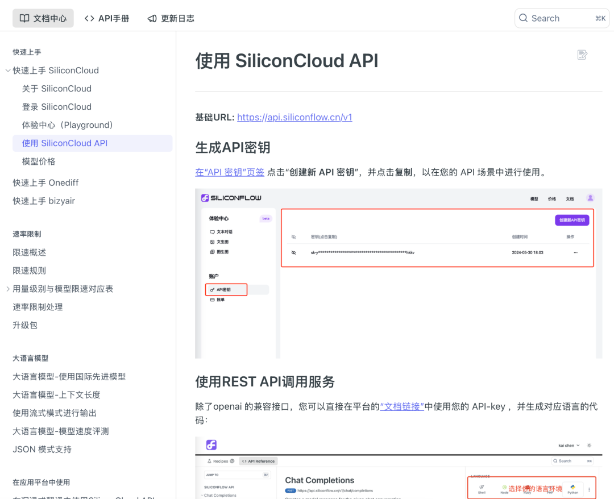Viewport: 614px width, 499px height.
Task: Open 关于 SiliconCloud page
Action: 57,89
